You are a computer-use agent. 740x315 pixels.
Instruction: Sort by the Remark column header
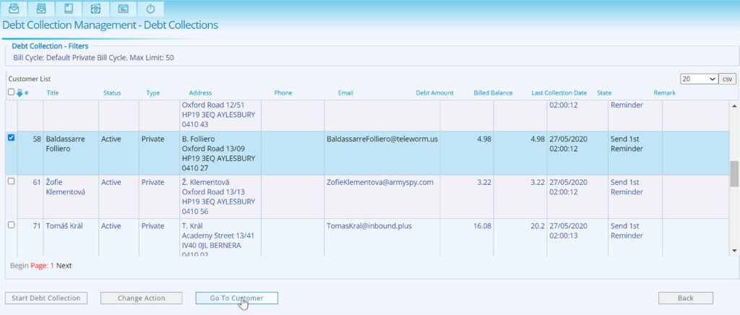665,93
